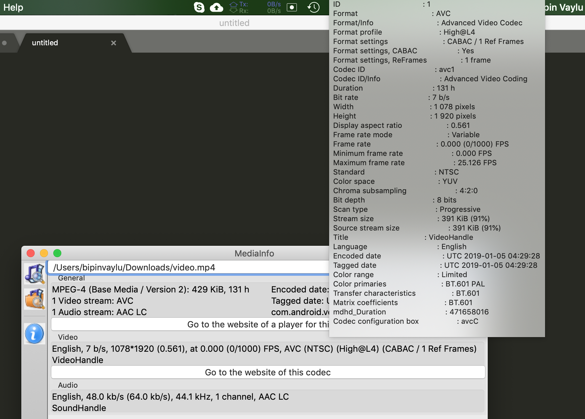Screen dimensions: 585x419
Task: Click the '1 Audio stream: AAC LC' line
Action: 99,312
